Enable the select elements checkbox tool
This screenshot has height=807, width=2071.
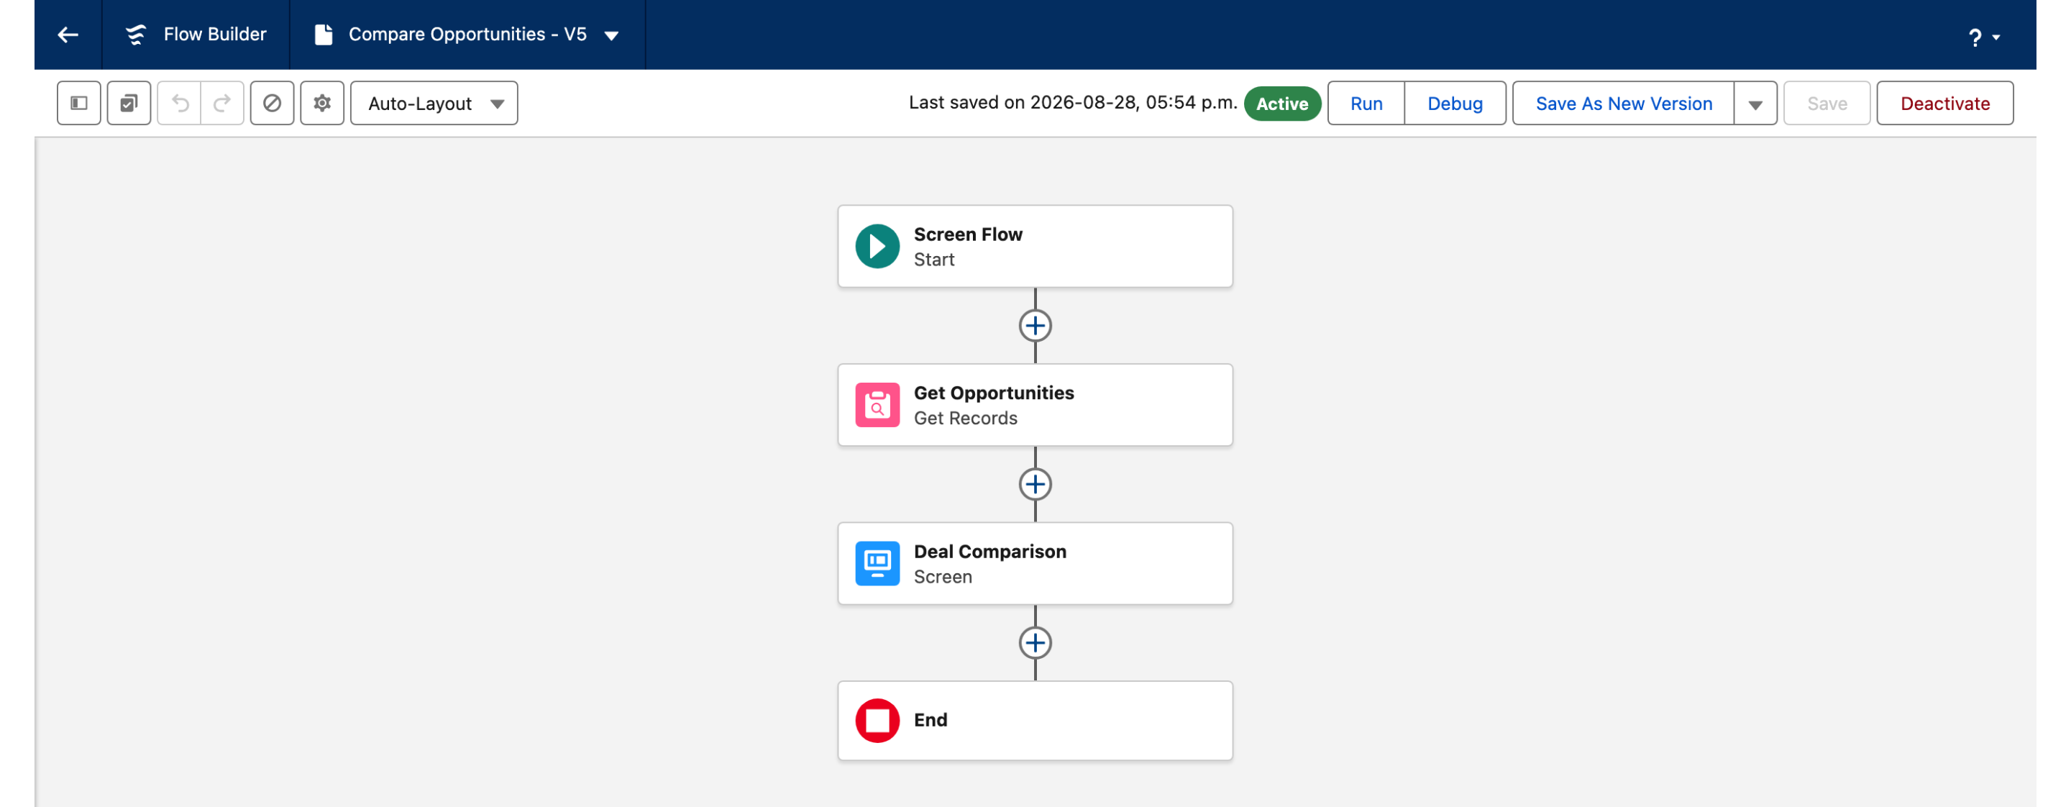(x=129, y=103)
